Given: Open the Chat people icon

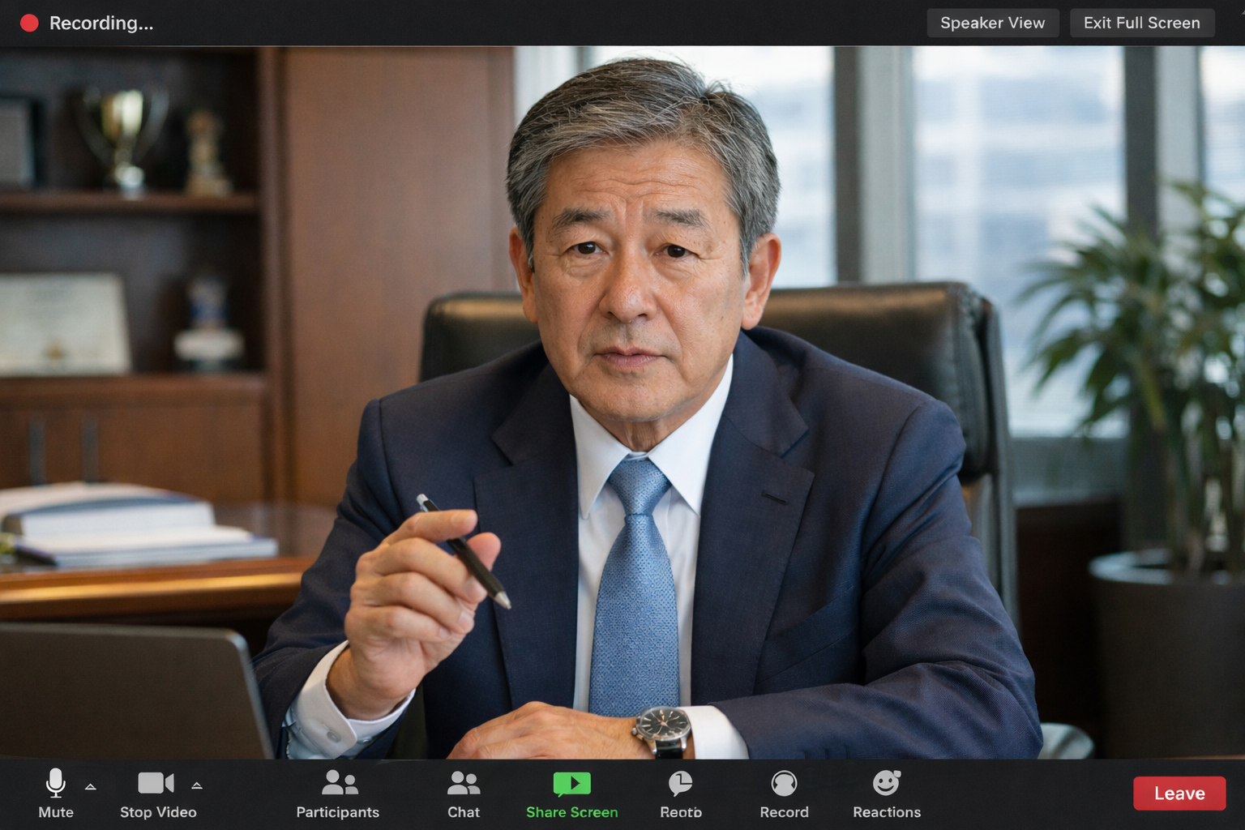Looking at the screenshot, I should [x=464, y=783].
